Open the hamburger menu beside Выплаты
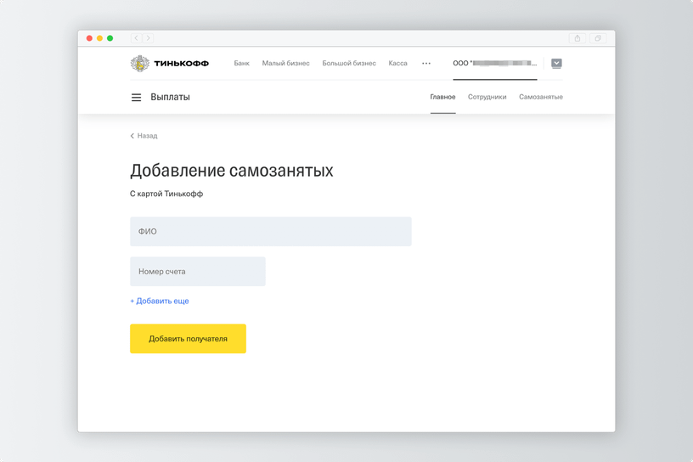This screenshot has width=693, height=462. [x=136, y=98]
